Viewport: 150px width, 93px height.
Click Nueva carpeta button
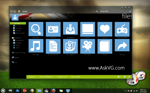(75, 77)
